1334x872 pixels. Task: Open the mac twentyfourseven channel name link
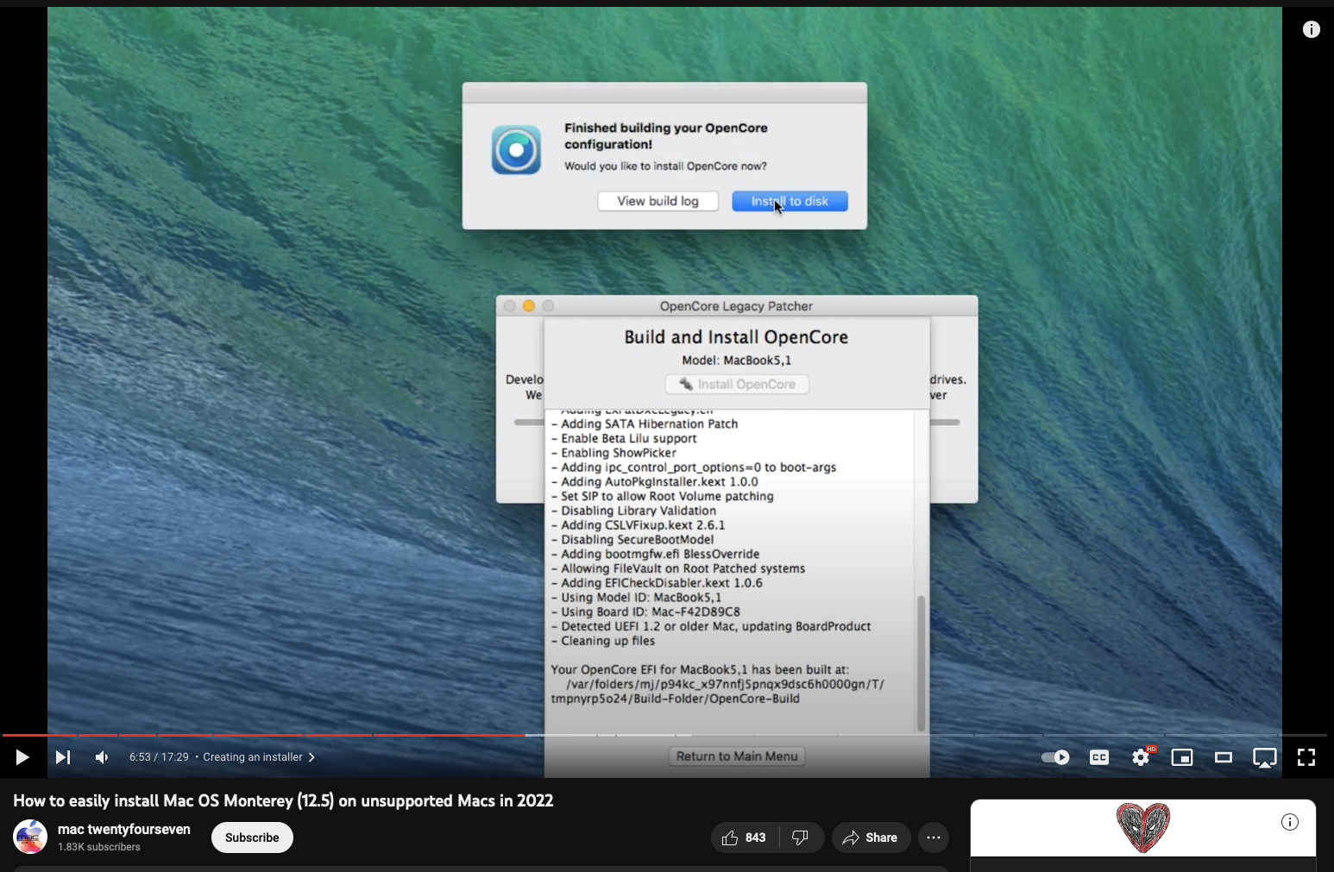pos(124,829)
